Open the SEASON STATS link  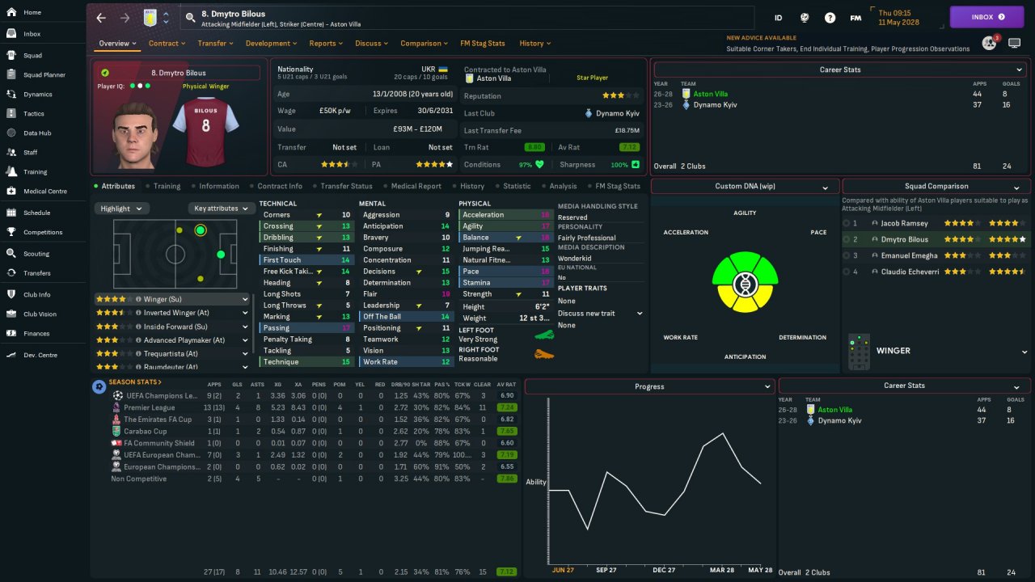click(x=135, y=382)
